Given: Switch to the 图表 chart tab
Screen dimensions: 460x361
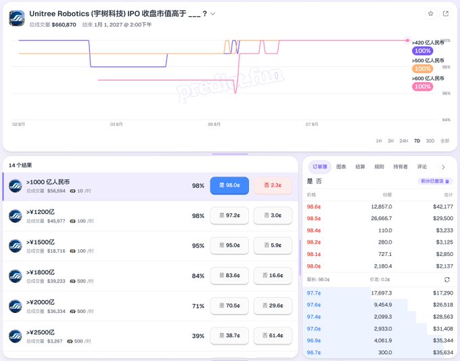Looking at the screenshot, I should pos(341,167).
